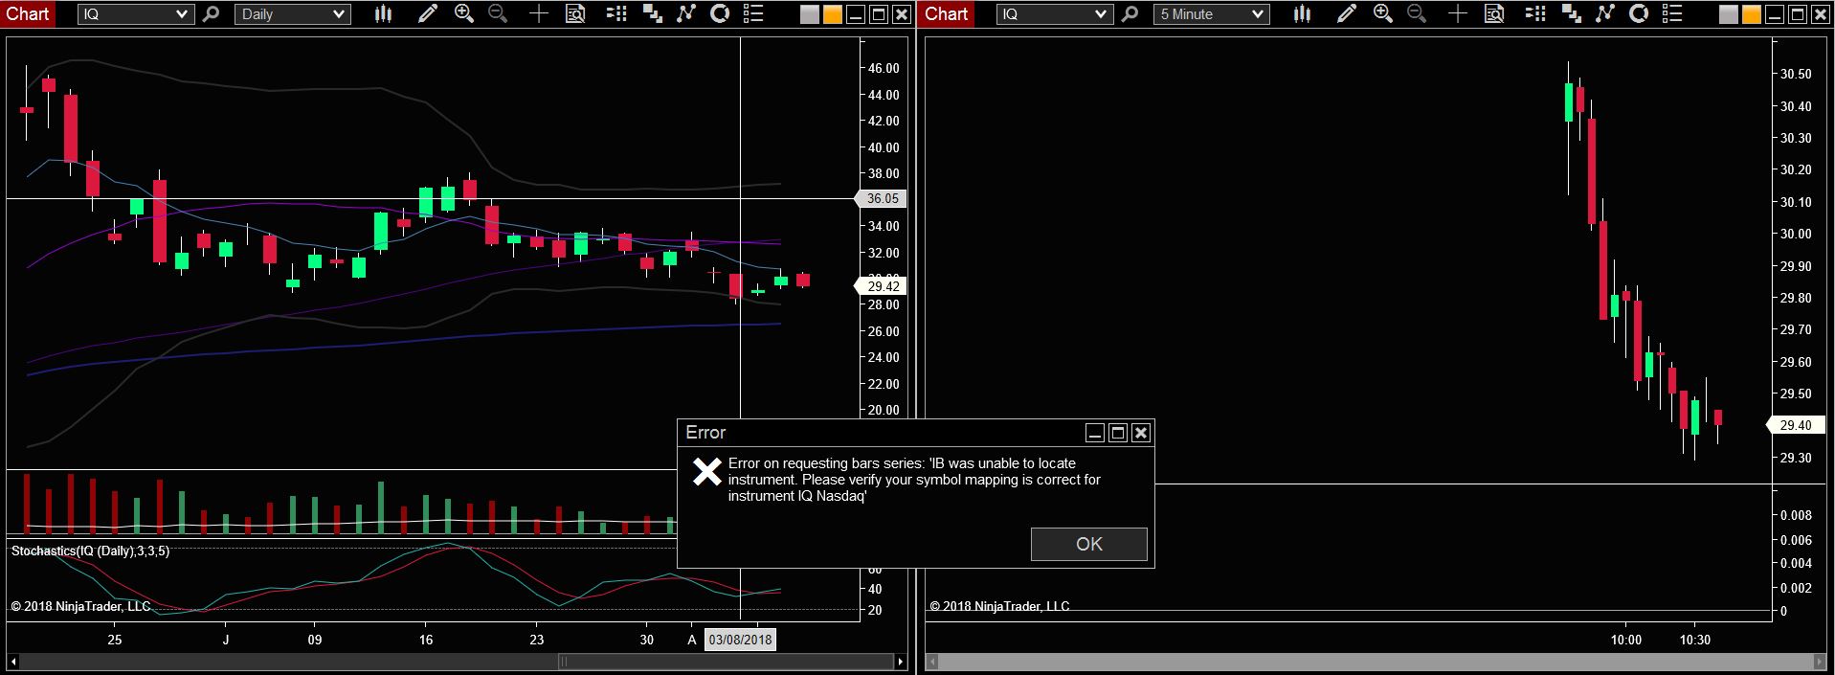Select the crosshair cursor in the Daily chart
This screenshot has width=1835, height=675.
point(539,14)
